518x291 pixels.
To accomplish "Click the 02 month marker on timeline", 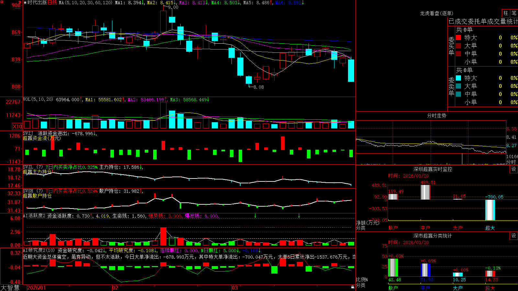I will (x=115, y=288).
